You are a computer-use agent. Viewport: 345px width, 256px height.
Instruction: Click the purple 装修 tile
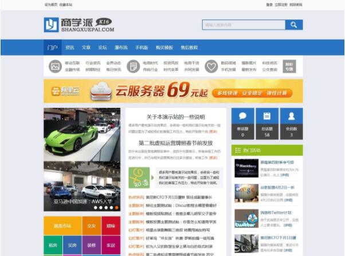coord(92,245)
